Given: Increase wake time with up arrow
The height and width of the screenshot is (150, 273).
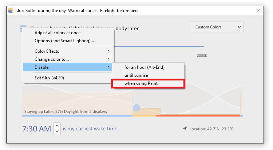Looking at the screenshot, I should coord(57,126).
